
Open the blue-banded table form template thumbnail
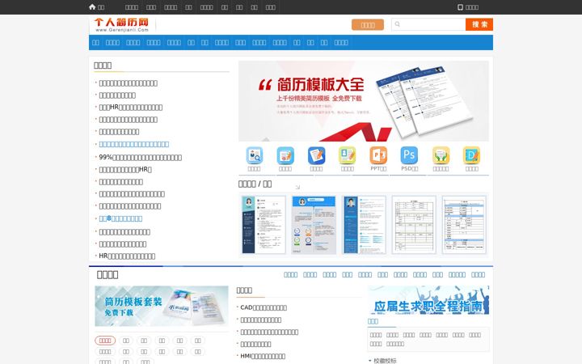pos(464,225)
